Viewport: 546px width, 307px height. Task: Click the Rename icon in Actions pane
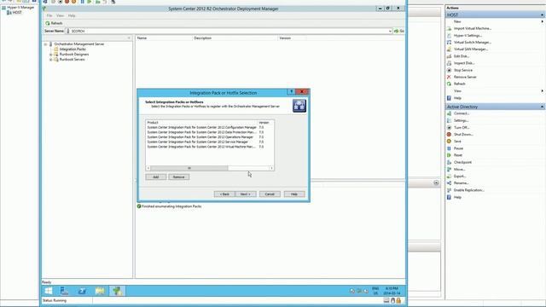(449, 183)
